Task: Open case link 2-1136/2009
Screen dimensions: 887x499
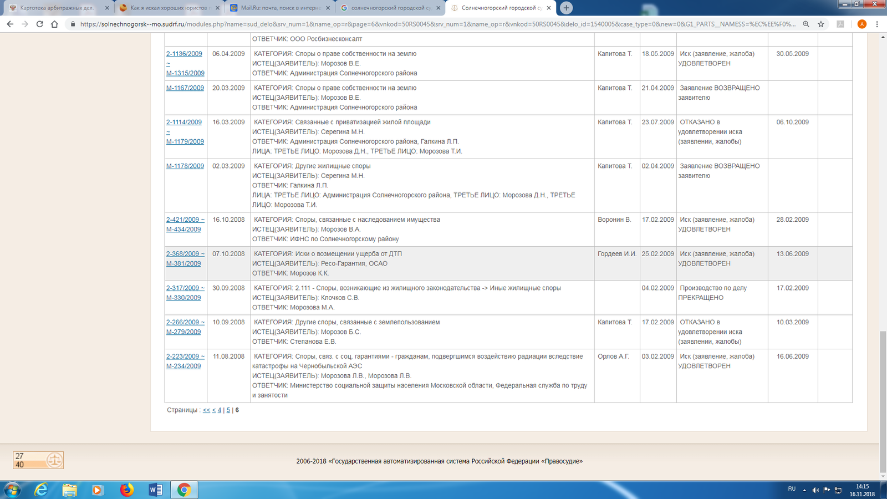Action: (184, 54)
